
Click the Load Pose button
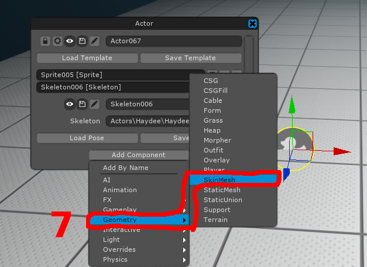coord(87,138)
